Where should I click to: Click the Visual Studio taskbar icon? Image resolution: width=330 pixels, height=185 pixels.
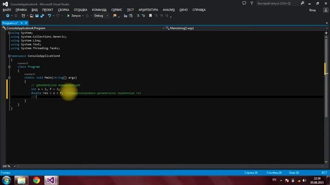[x=51, y=180]
